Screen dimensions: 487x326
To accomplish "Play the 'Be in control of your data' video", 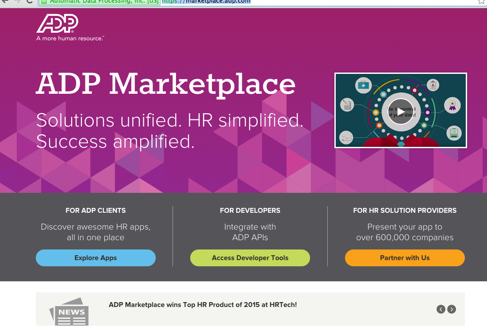I will point(400,111).
